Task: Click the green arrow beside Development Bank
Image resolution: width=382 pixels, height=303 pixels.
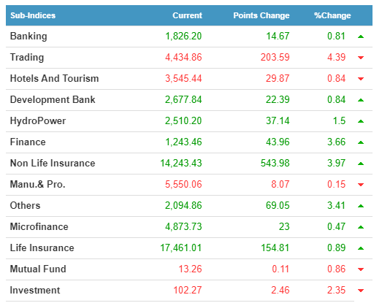Action: (x=361, y=100)
